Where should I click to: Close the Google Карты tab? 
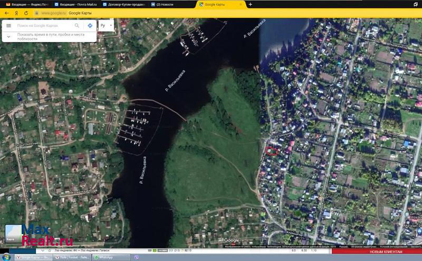point(243,4)
